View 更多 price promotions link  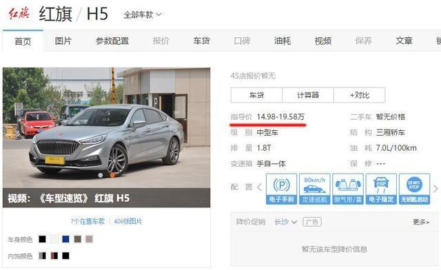point(421,222)
